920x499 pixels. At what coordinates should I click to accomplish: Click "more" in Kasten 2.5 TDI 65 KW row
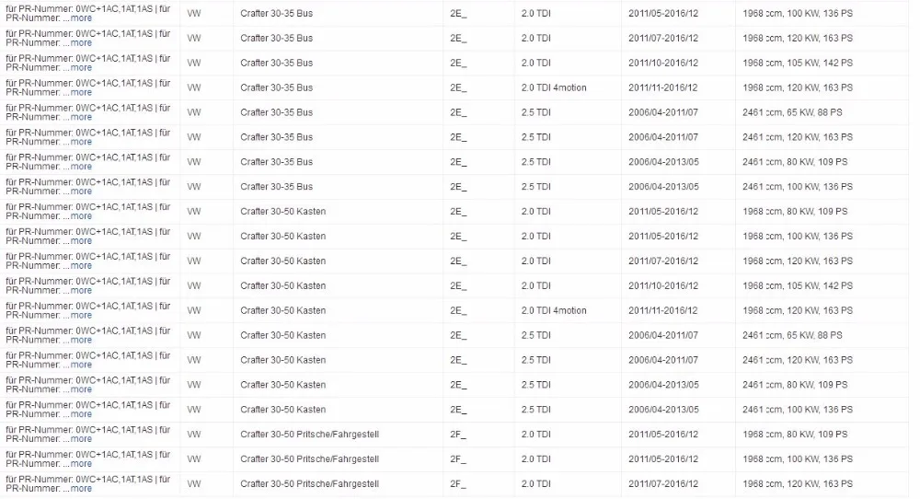pyautogui.click(x=81, y=340)
